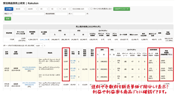Click the 268 (807) card fee cell
Screen dimensions: 176x96
point(151,77)
